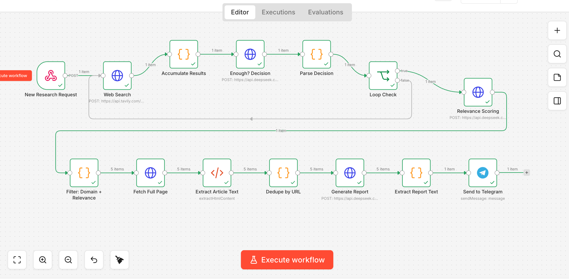Click the '5 items' label after Fetch Full Page
The height and width of the screenshot is (279, 569).
(x=184, y=169)
